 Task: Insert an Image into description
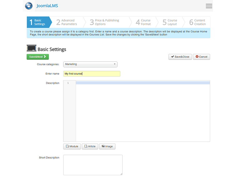click(x=107, y=146)
